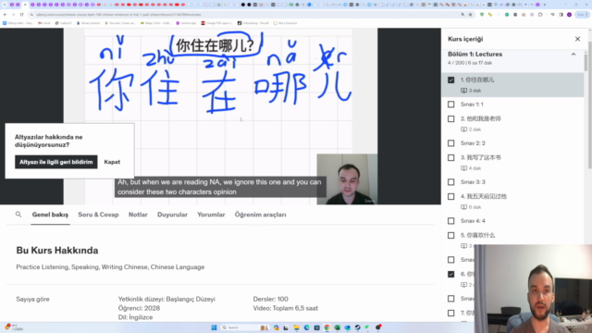Open Microsoft Edge from the taskbar
Viewport: 592px width, 333px height.
[x=306, y=327]
